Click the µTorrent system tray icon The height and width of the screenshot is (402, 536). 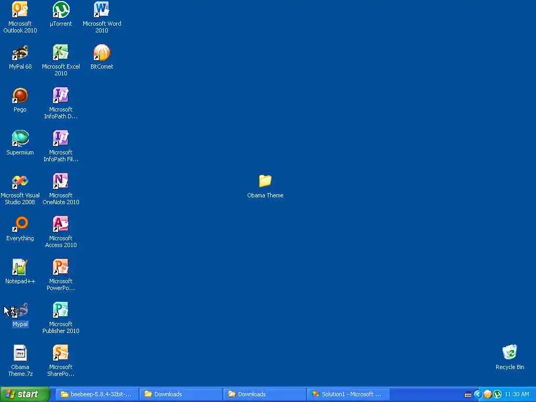click(x=497, y=395)
